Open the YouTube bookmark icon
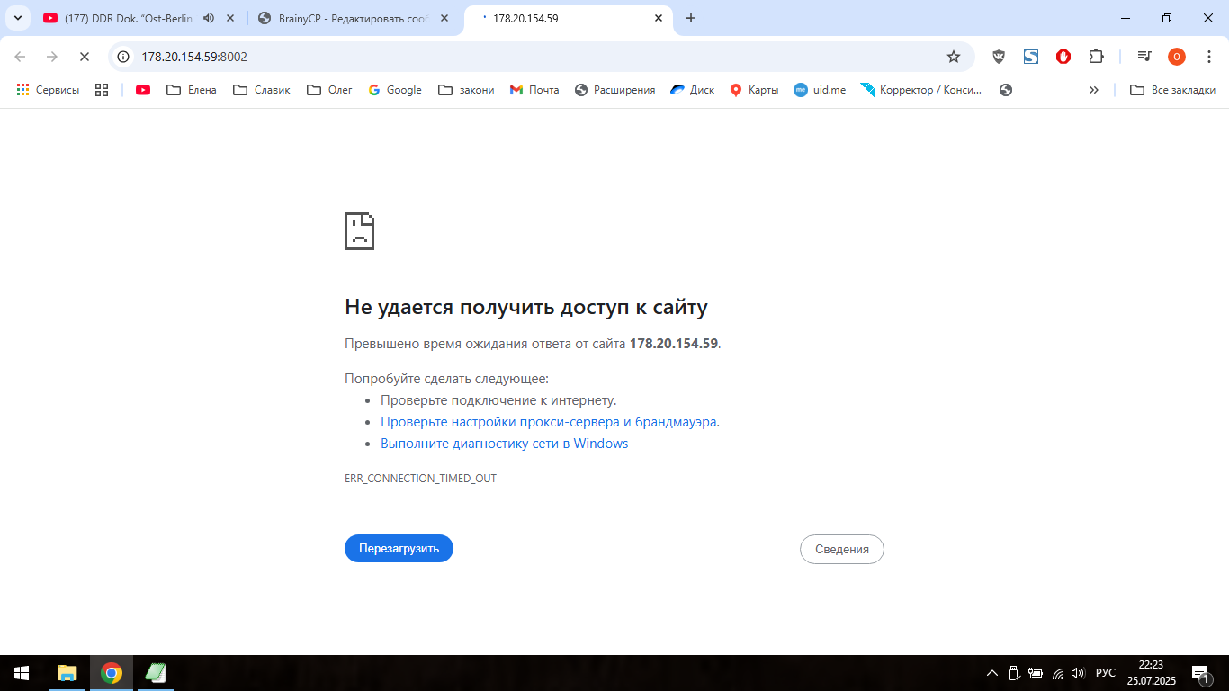The height and width of the screenshot is (691, 1229). pyautogui.click(x=143, y=90)
